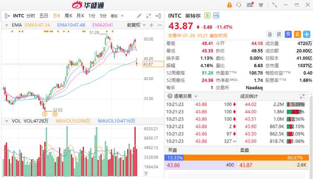Viewport: 313px width, 179px height.
Task: Expand the trade list panel icon
Action: click(302, 96)
